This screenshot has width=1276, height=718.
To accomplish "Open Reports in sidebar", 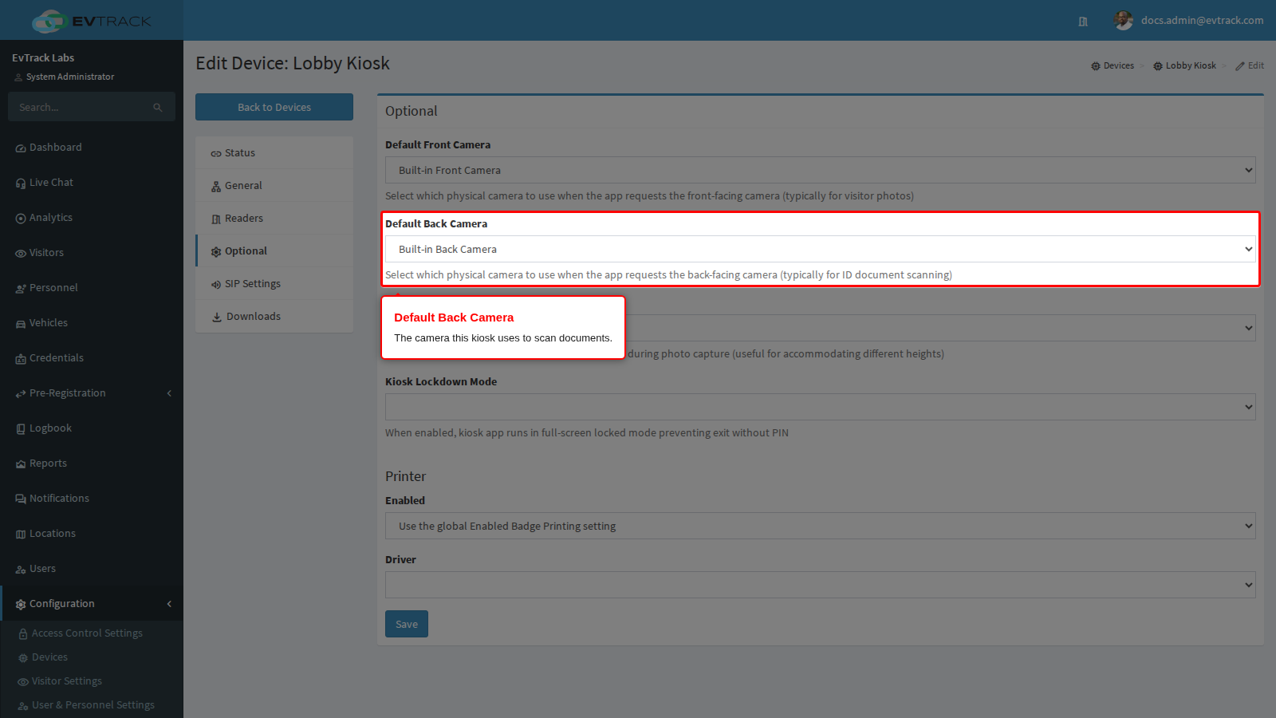I will [x=92, y=464].
